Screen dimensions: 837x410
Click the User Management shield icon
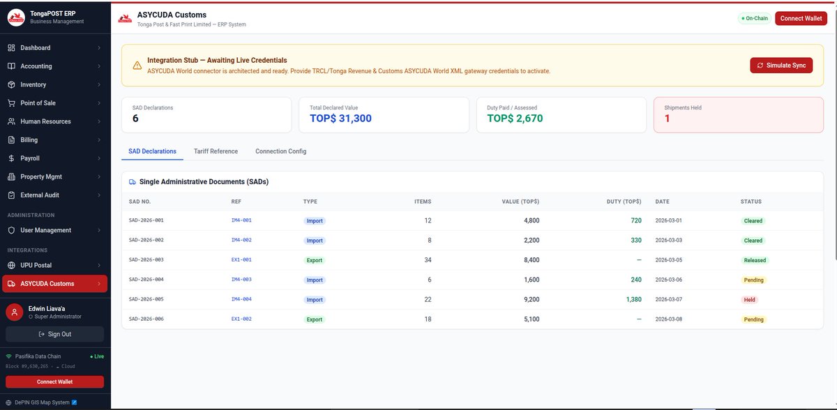pyautogui.click(x=11, y=230)
